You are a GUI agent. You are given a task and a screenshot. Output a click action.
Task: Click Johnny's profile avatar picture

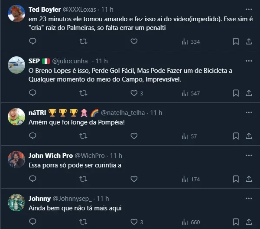pyautogui.click(x=16, y=202)
